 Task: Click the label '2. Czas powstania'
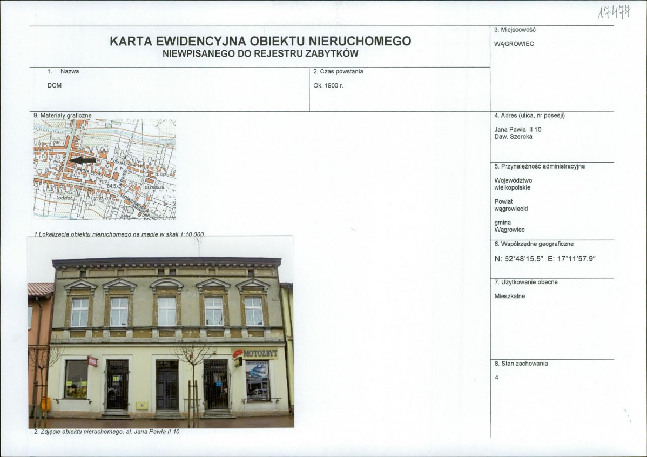pos(339,71)
